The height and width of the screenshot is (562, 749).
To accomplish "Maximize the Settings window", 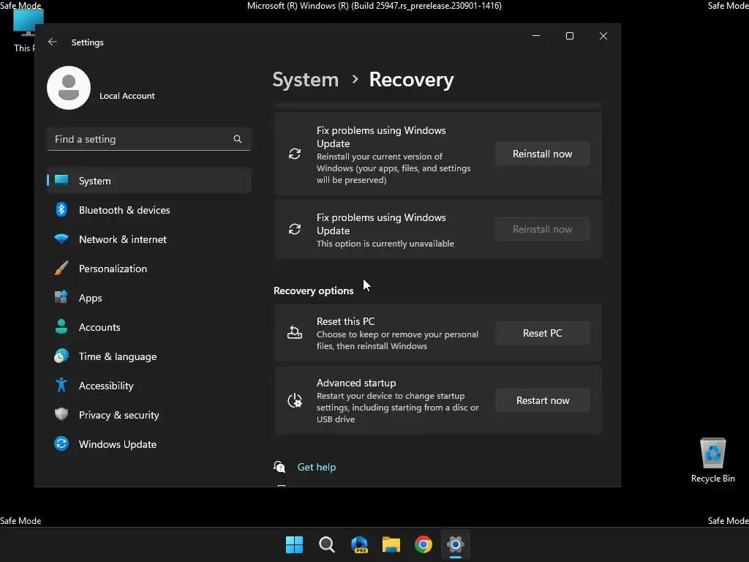I will 569,36.
